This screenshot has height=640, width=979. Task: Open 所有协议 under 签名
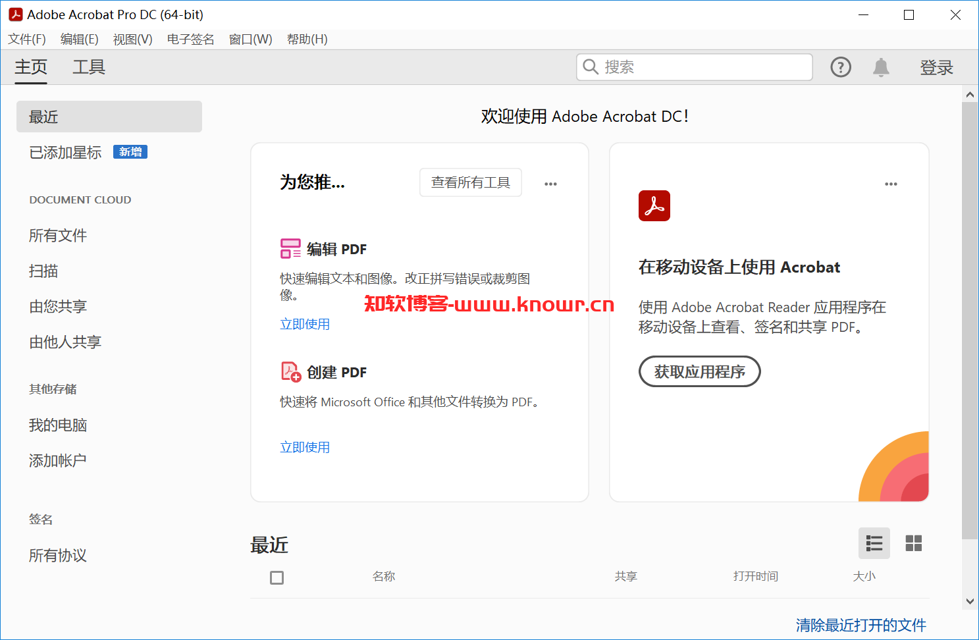click(58, 556)
